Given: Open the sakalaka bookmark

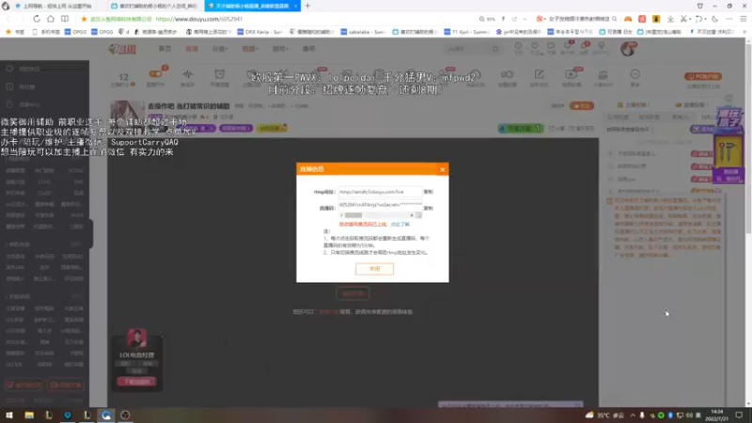Looking at the screenshot, I should [x=363, y=32].
